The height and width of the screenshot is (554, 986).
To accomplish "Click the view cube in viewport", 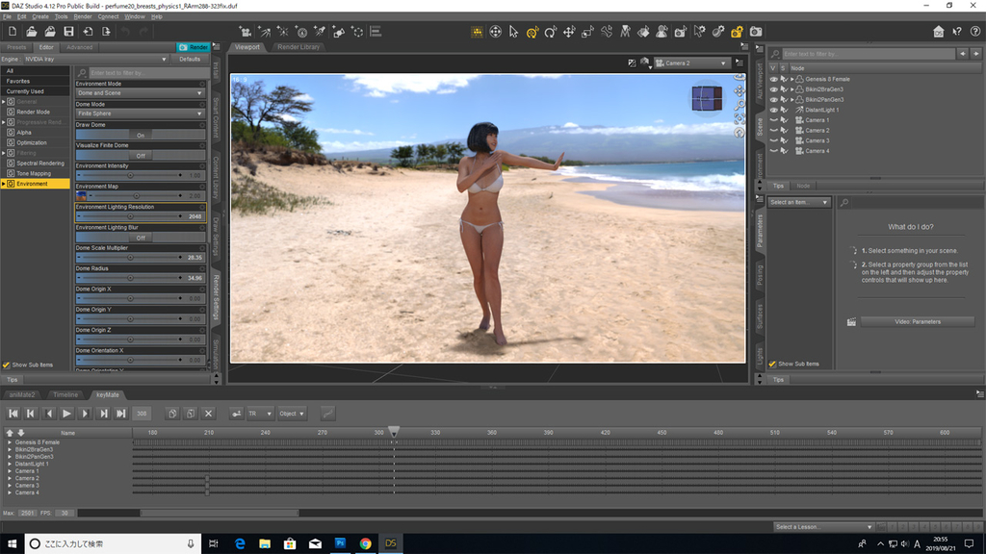I will tap(706, 98).
